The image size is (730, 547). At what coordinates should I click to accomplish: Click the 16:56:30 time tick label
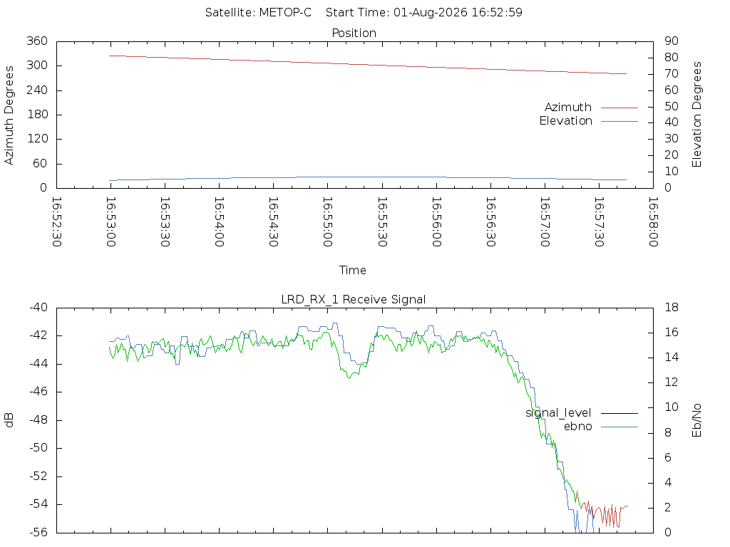click(490, 222)
